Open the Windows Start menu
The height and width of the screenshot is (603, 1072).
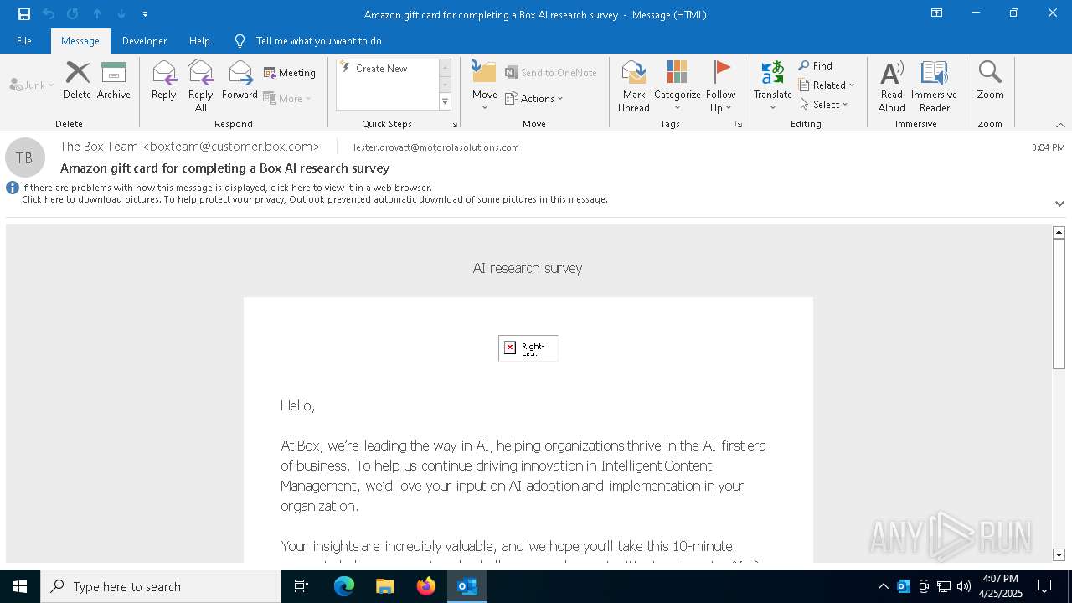click(20, 586)
